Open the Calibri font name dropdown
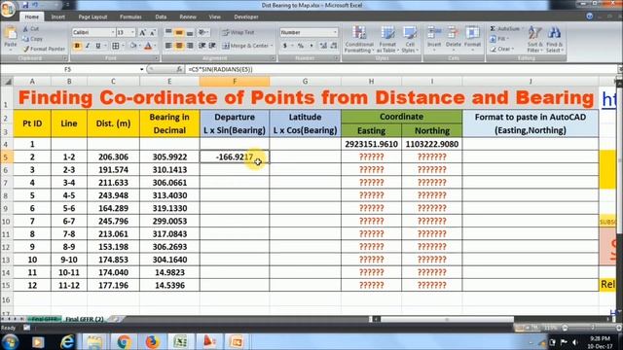 pos(113,32)
